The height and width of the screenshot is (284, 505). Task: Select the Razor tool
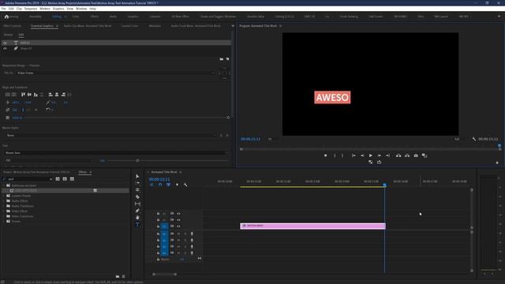click(137, 196)
